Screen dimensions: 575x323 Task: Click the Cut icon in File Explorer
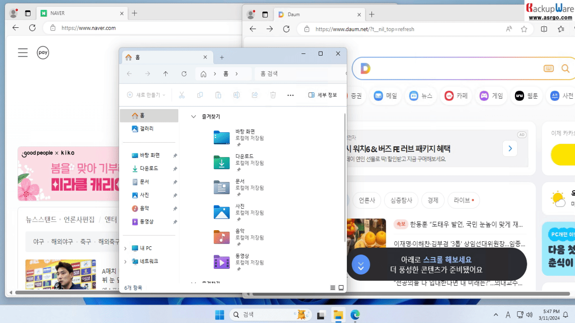[182, 95]
